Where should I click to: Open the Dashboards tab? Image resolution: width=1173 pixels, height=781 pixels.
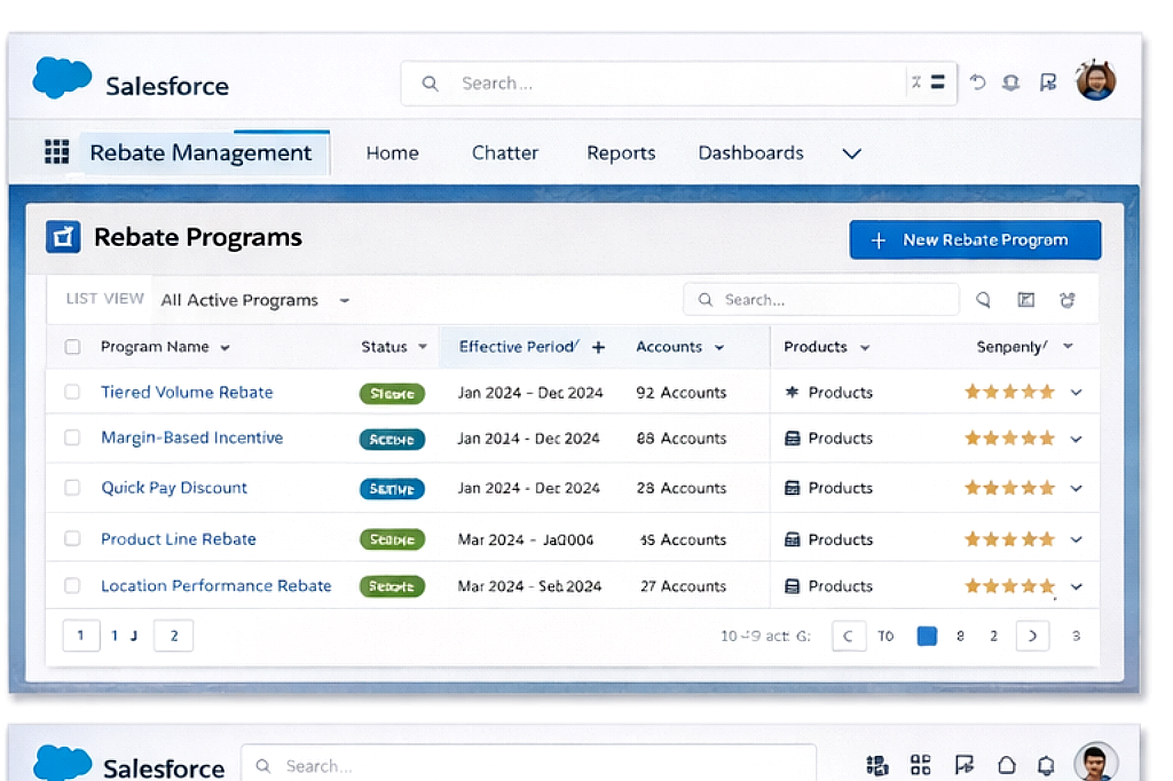pyautogui.click(x=750, y=153)
